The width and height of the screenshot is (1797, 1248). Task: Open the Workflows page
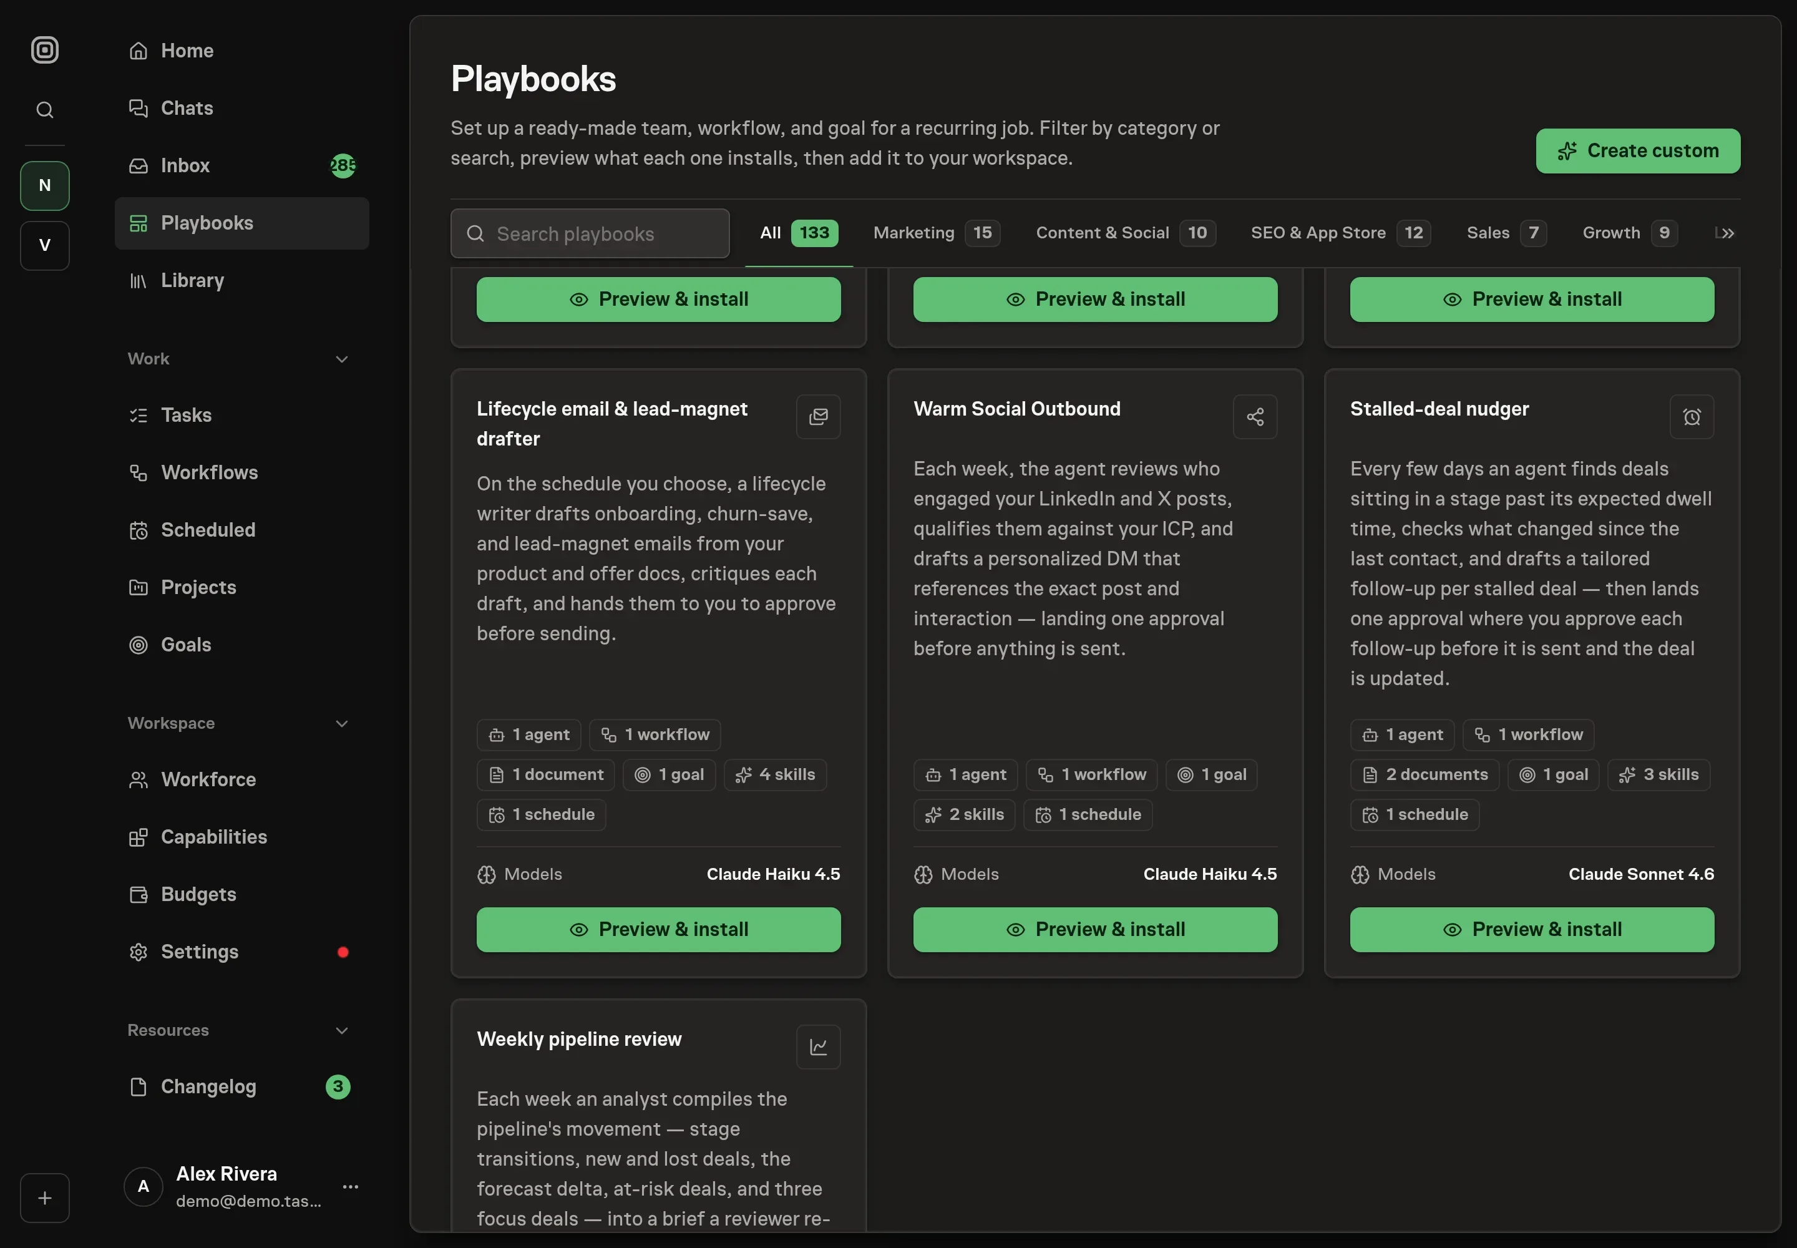click(x=241, y=472)
